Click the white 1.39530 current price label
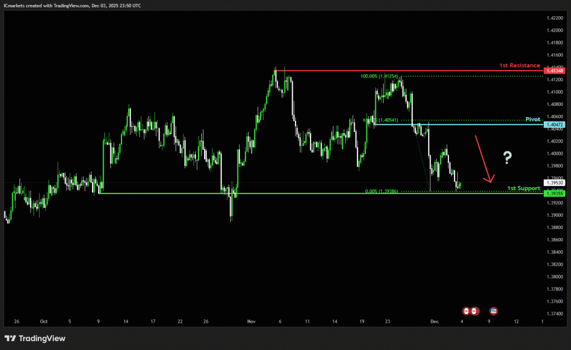 click(555, 183)
